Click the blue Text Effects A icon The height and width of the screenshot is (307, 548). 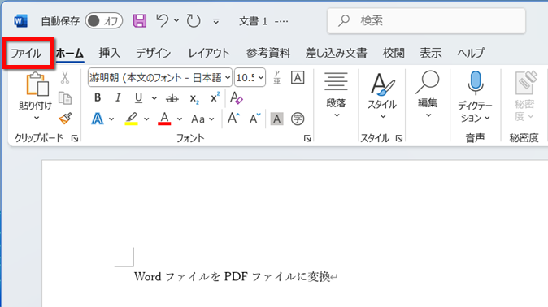(98, 119)
